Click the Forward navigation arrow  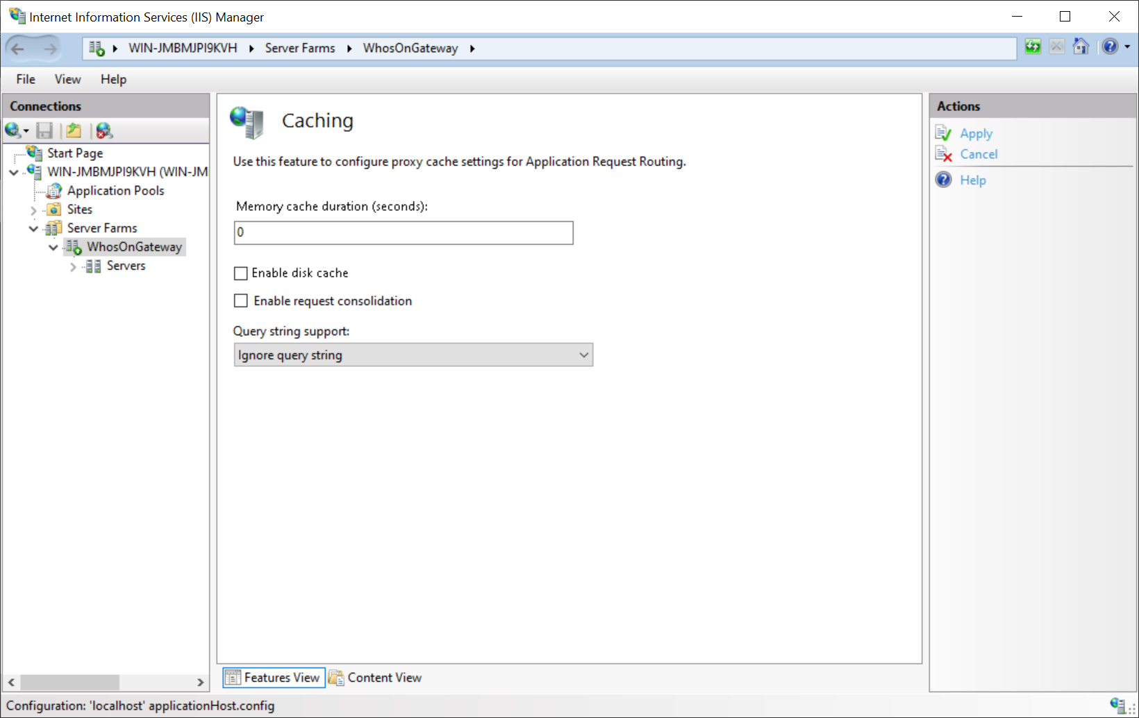click(50, 49)
